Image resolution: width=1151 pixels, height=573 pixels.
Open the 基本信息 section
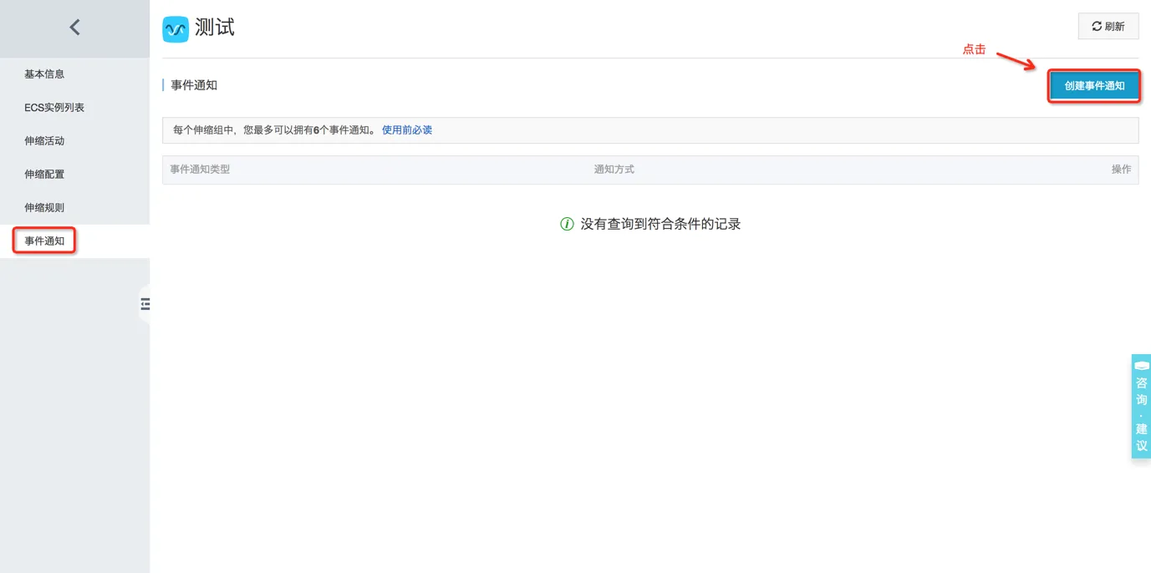43,74
